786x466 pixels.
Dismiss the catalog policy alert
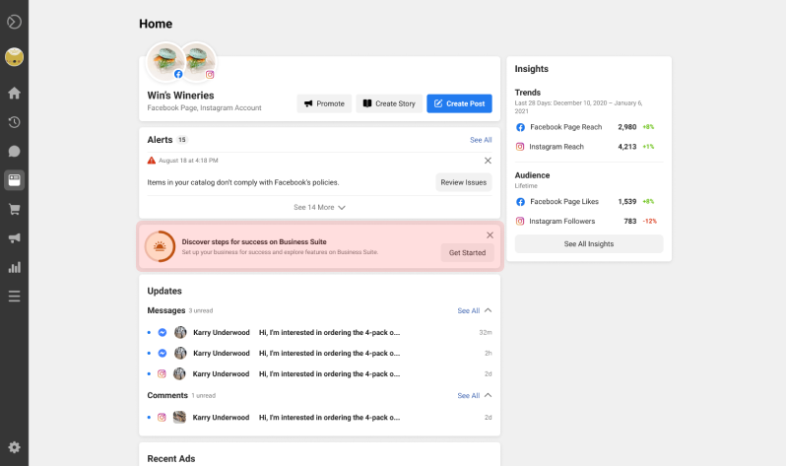pos(488,160)
